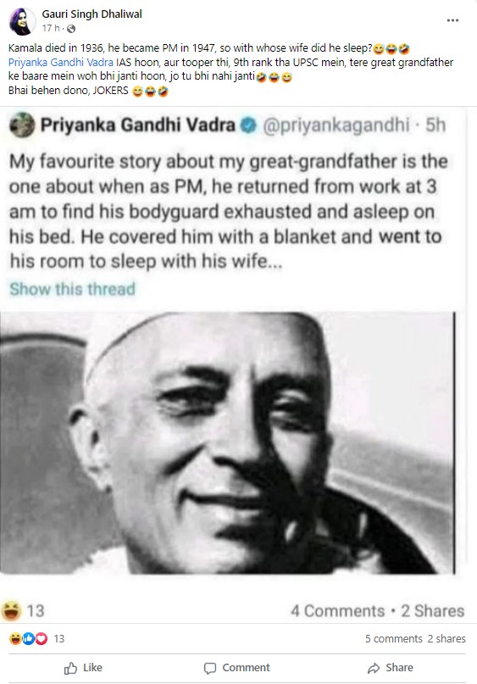Image resolution: width=477 pixels, height=684 pixels.
Task: View the 5 comments list
Action: pos(394,638)
